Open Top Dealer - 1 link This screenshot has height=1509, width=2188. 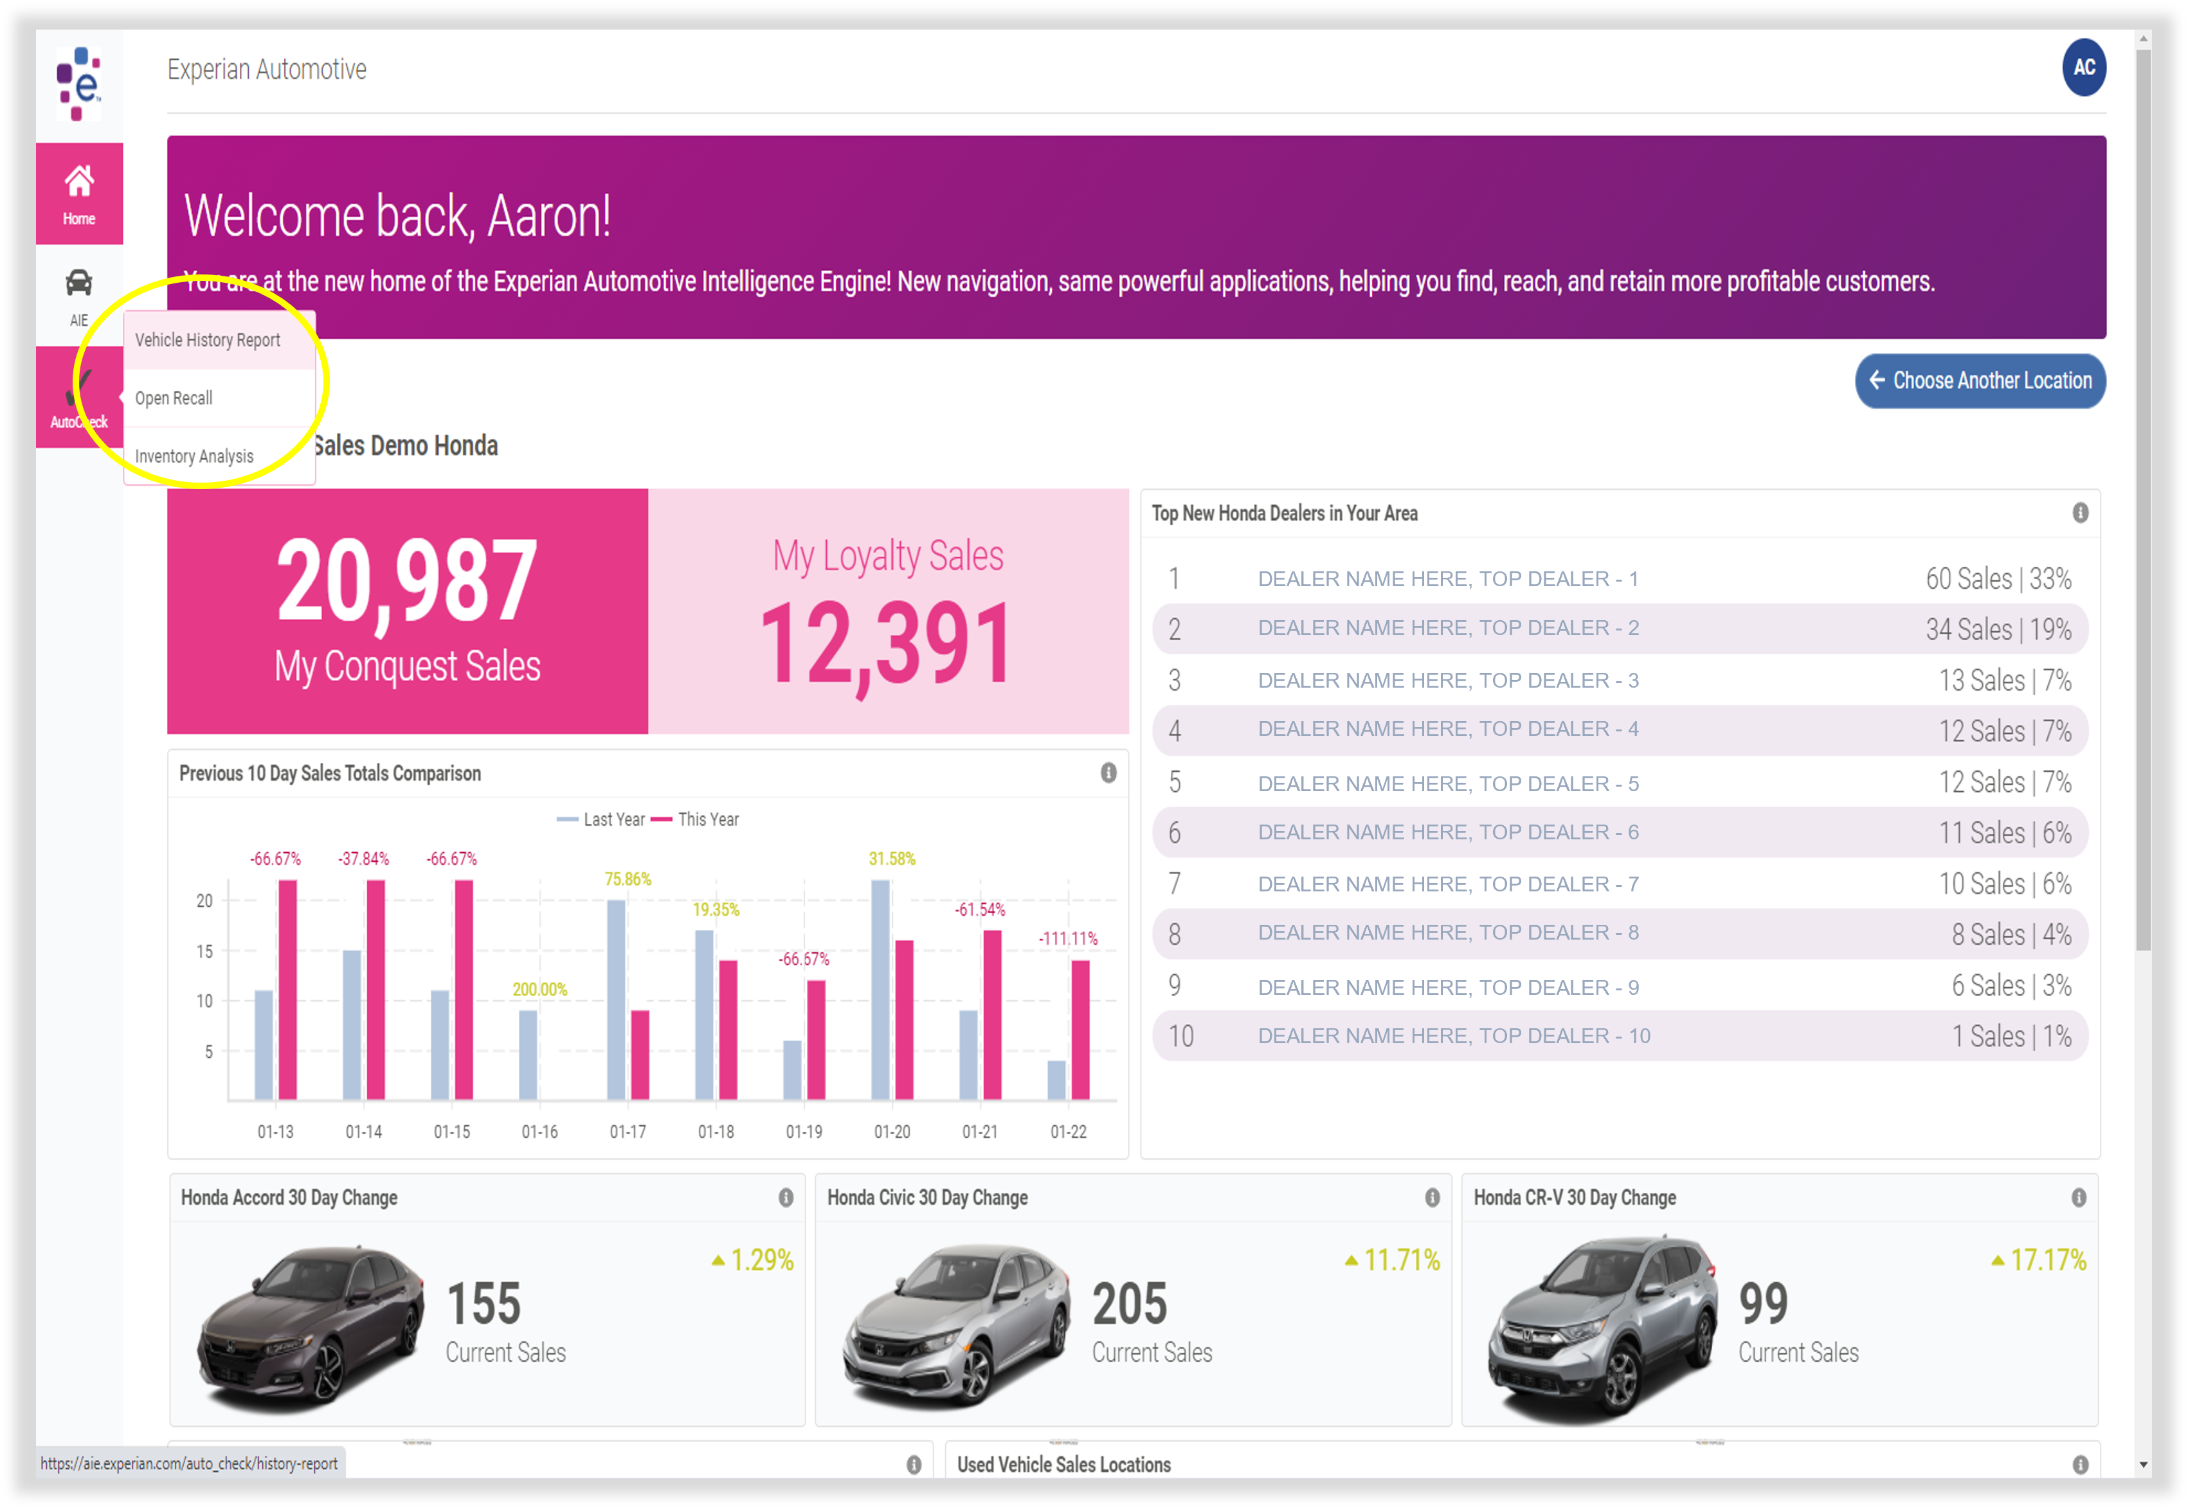point(1447,578)
